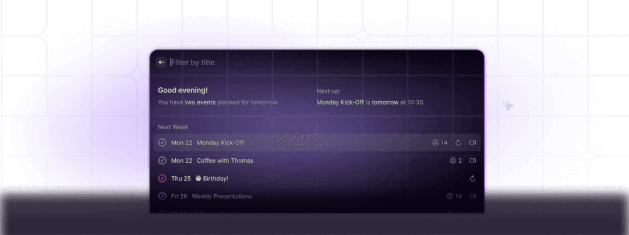
Task: Click the attendees icon on Monday Kick-Off
Action: tap(434, 143)
